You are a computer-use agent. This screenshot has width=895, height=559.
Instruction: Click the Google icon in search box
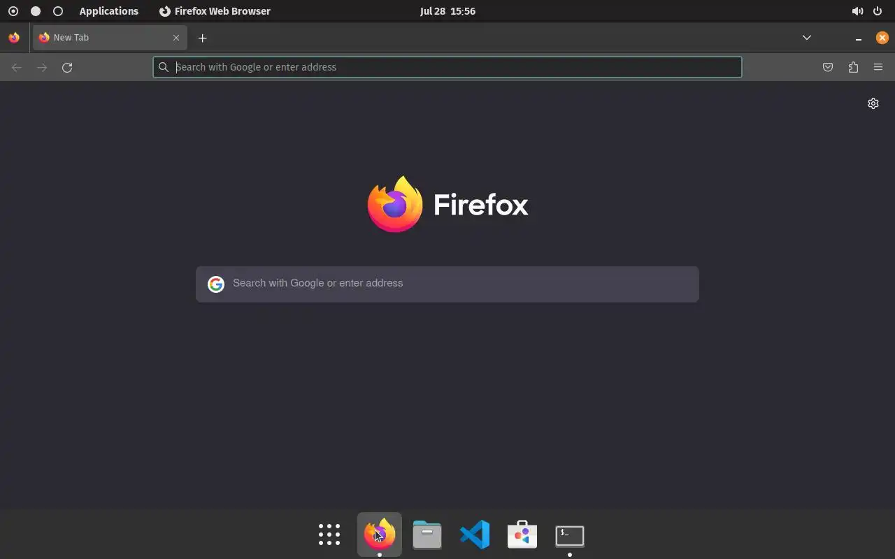coord(215,284)
